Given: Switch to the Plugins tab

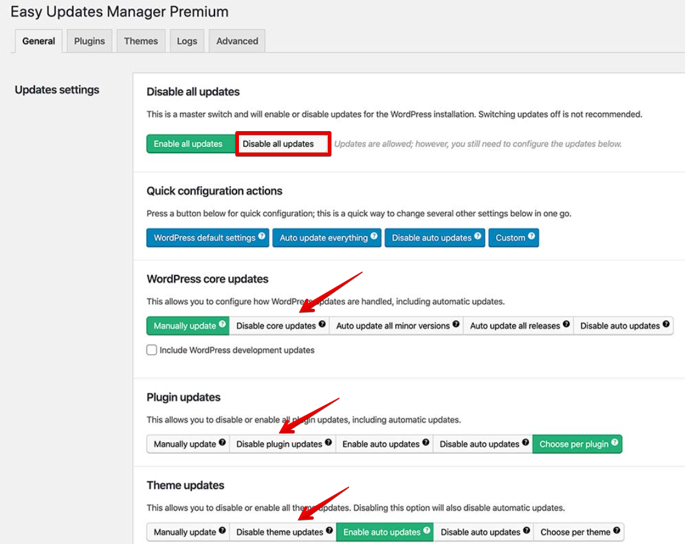Looking at the screenshot, I should pos(89,41).
